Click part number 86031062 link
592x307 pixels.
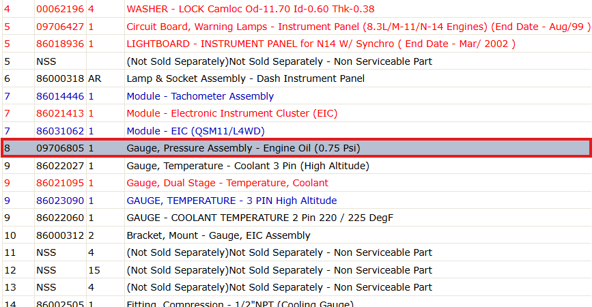[60, 131]
